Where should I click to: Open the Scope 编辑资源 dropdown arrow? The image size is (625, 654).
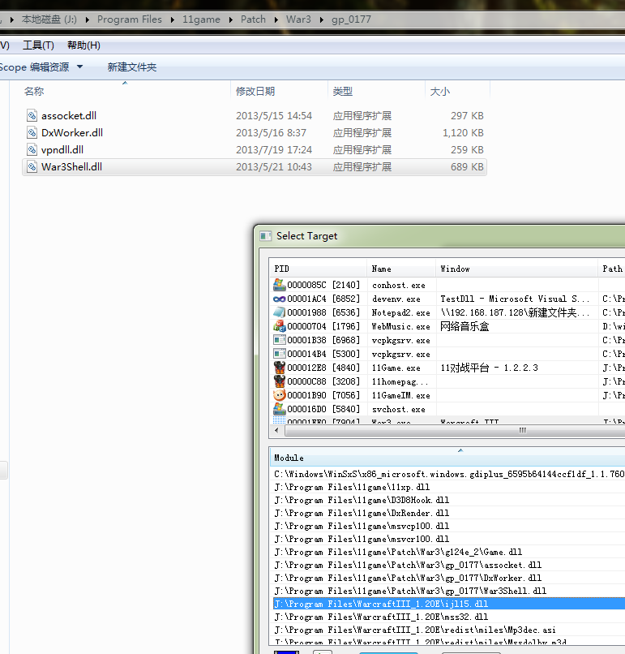80,67
